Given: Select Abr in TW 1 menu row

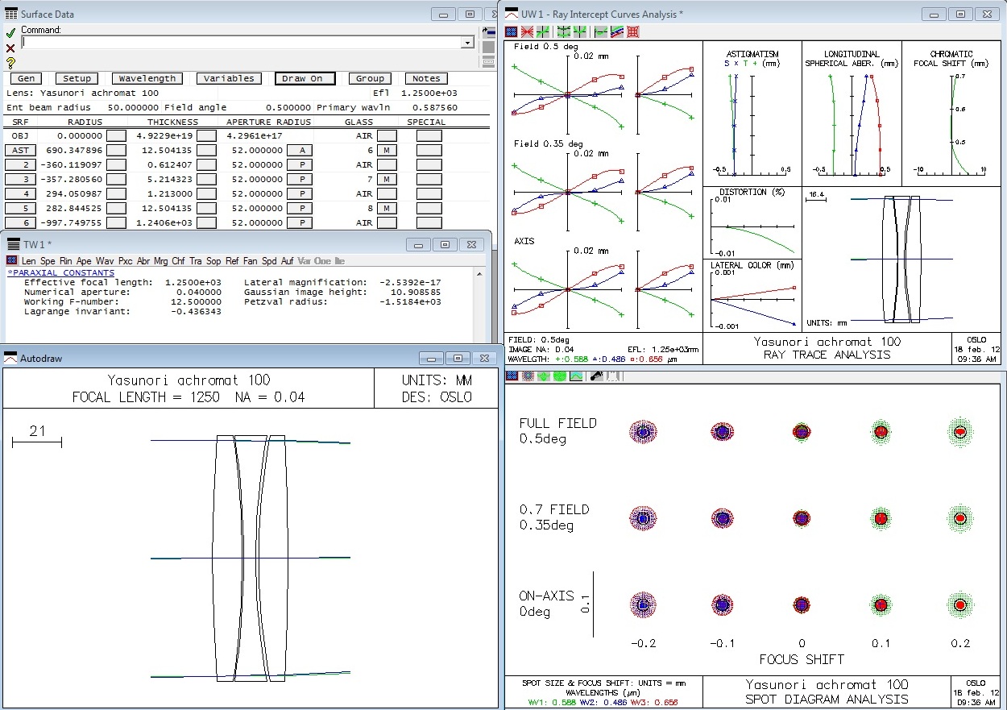Looking at the screenshot, I should tap(144, 261).
